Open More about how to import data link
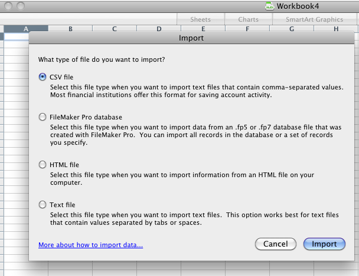 point(91,245)
